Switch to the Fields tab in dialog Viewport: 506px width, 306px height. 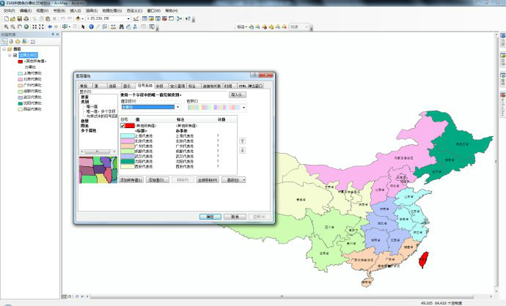pos(160,86)
